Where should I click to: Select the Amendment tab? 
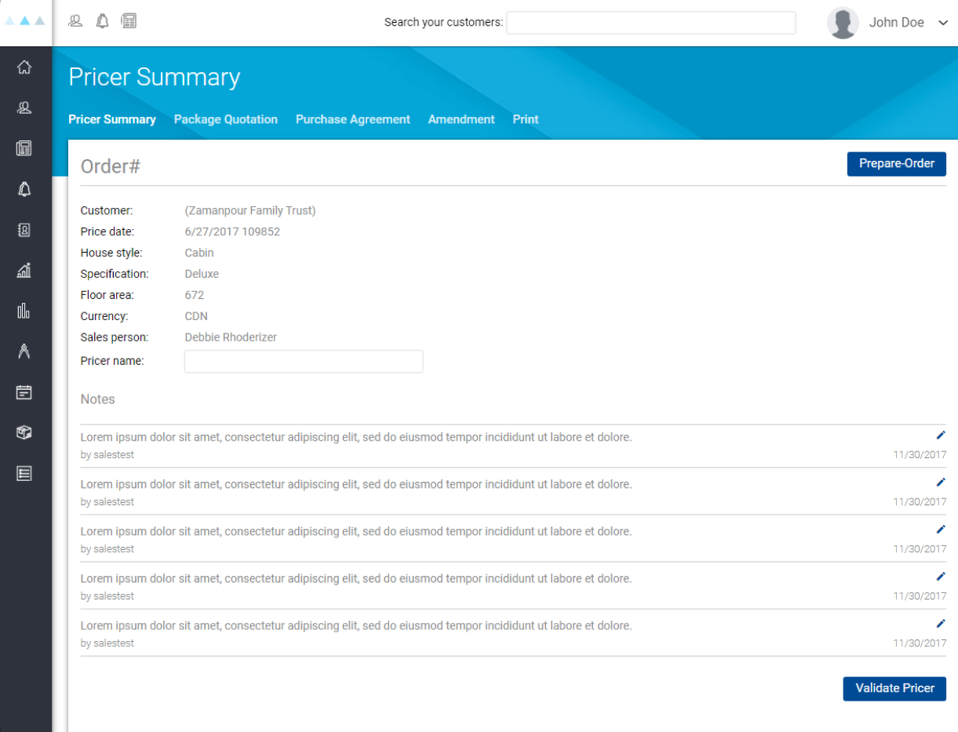pos(461,119)
